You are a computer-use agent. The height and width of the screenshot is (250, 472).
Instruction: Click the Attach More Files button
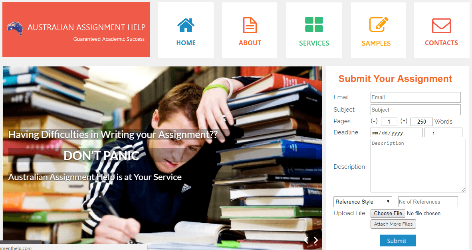393,224
